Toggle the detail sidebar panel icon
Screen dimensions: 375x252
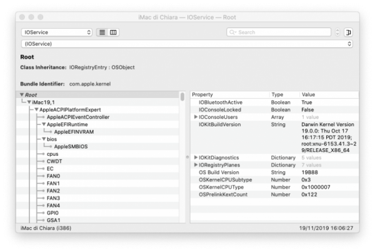[x=349, y=33]
